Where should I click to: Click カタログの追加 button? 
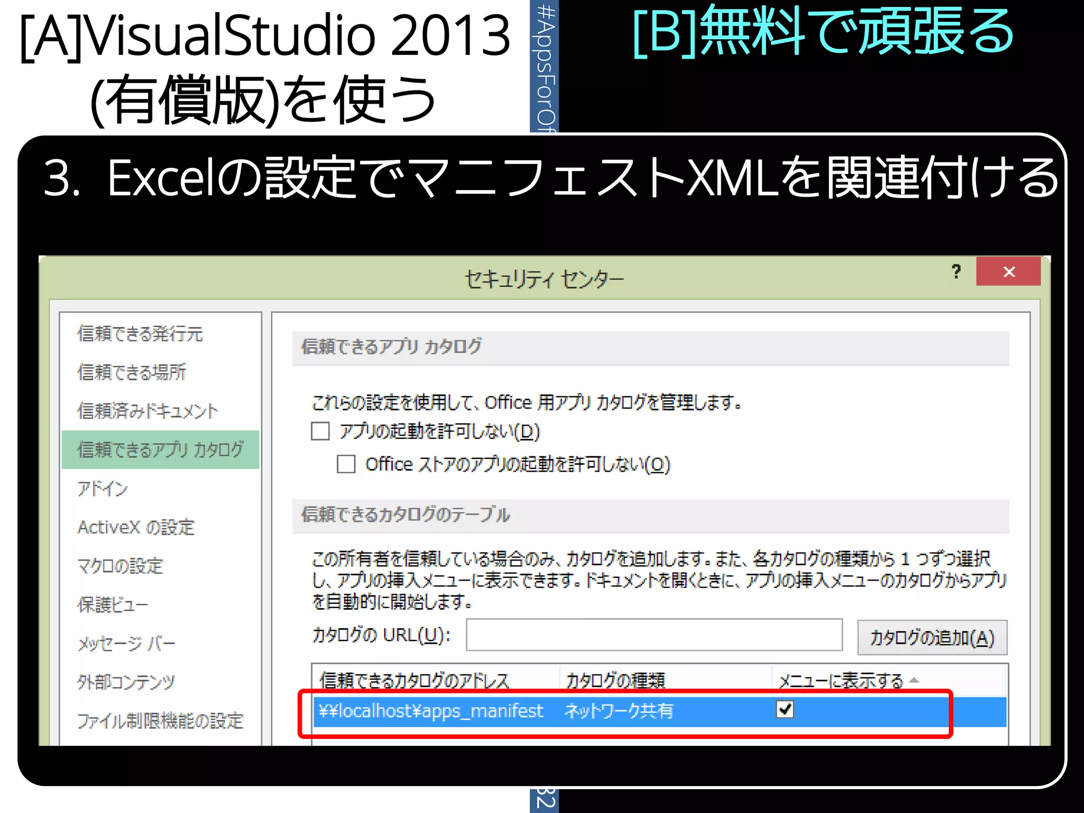click(x=932, y=637)
